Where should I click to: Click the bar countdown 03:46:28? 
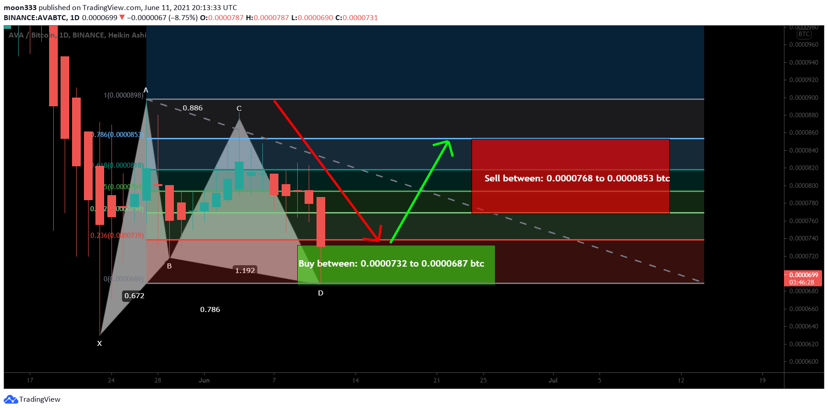[802, 282]
